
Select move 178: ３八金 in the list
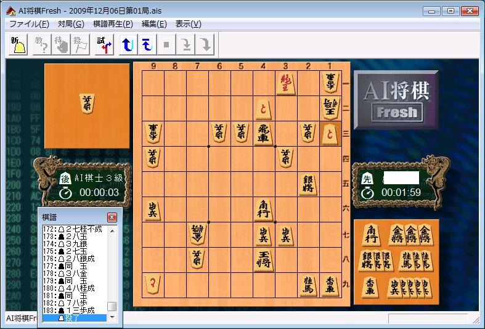coord(75,274)
